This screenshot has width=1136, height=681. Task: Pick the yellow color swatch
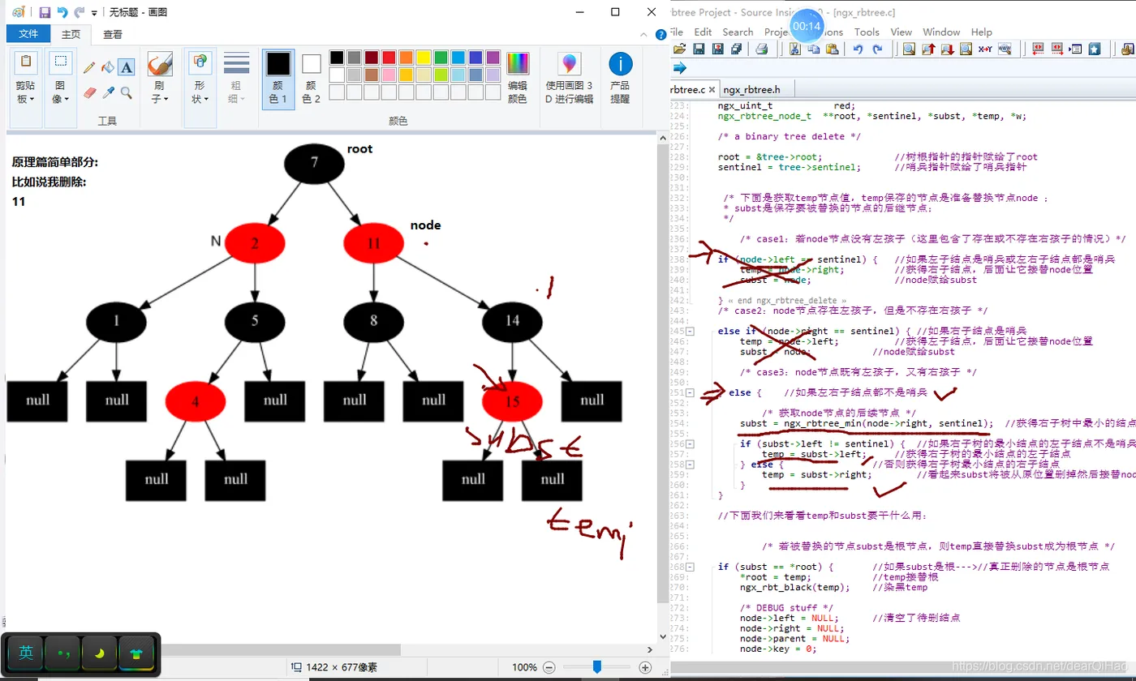424,57
